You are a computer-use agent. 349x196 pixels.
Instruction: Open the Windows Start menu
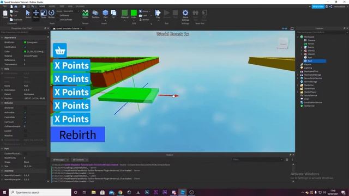(x=4, y=192)
